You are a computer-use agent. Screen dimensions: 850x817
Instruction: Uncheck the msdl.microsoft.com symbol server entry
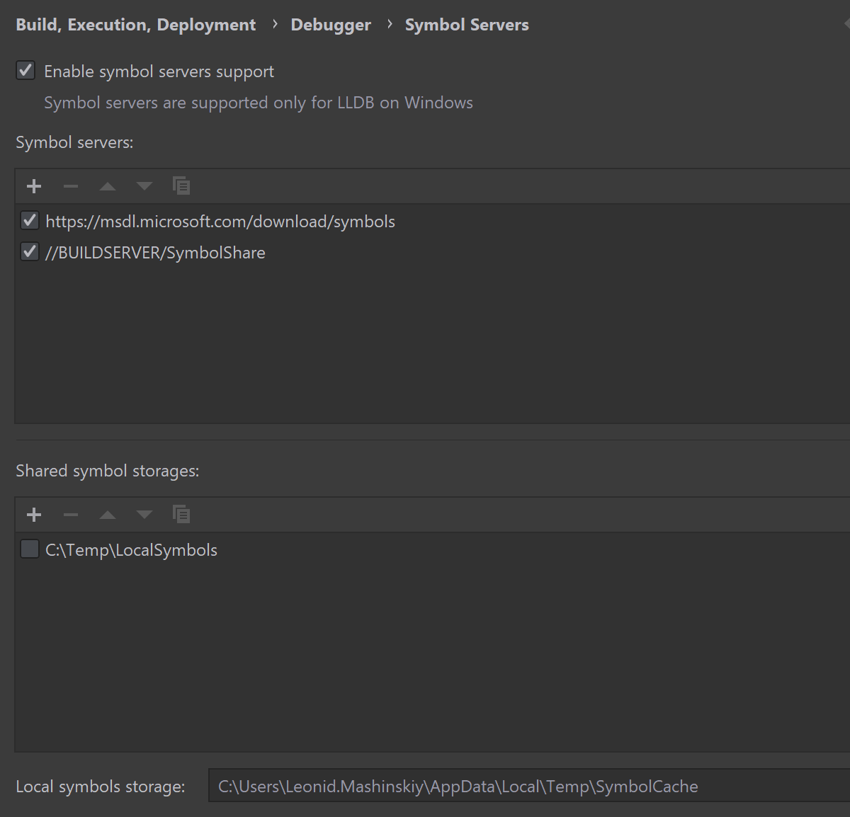[x=29, y=220]
